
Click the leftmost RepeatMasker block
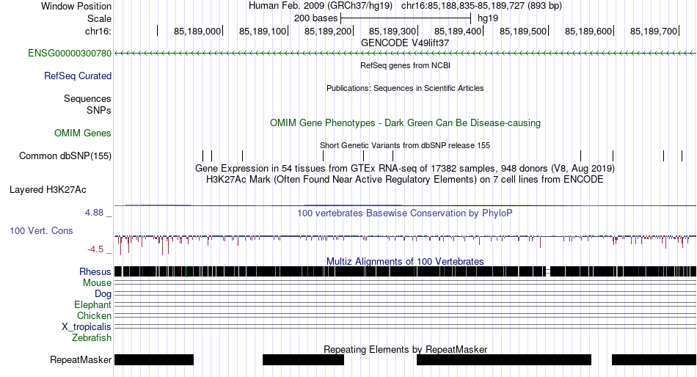[x=154, y=359]
